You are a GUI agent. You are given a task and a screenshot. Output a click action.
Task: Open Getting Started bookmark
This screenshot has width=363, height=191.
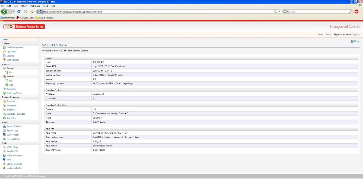[25, 18]
